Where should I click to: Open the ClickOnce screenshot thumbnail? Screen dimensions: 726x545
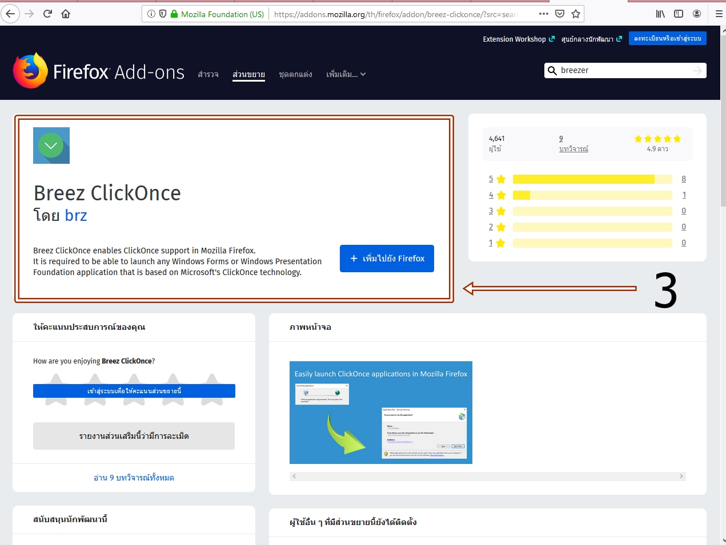click(x=381, y=413)
